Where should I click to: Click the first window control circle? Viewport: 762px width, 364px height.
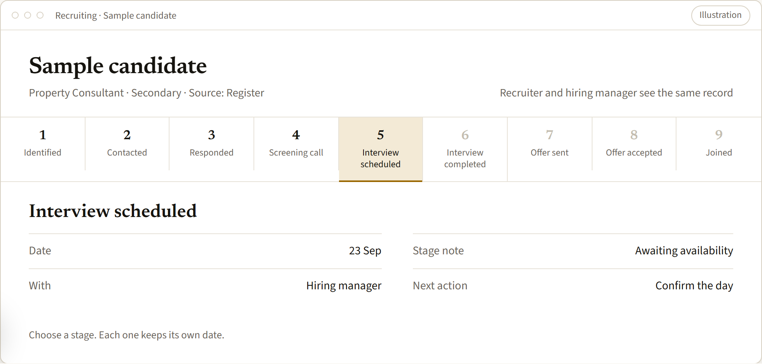coord(15,15)
